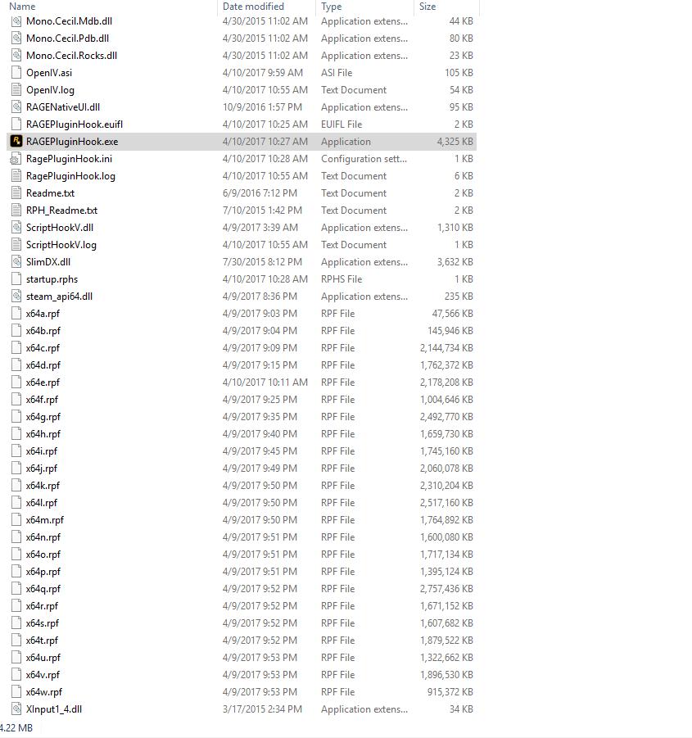692x738 pixels.
Task: Select file name x64i.rpf
Action: coord(42,450)
